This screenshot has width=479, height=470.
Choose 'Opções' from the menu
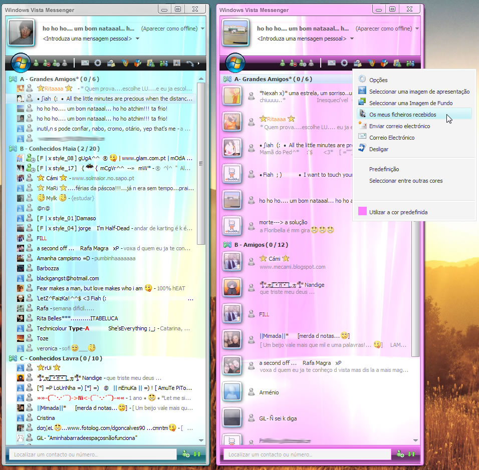click(414, 80)
